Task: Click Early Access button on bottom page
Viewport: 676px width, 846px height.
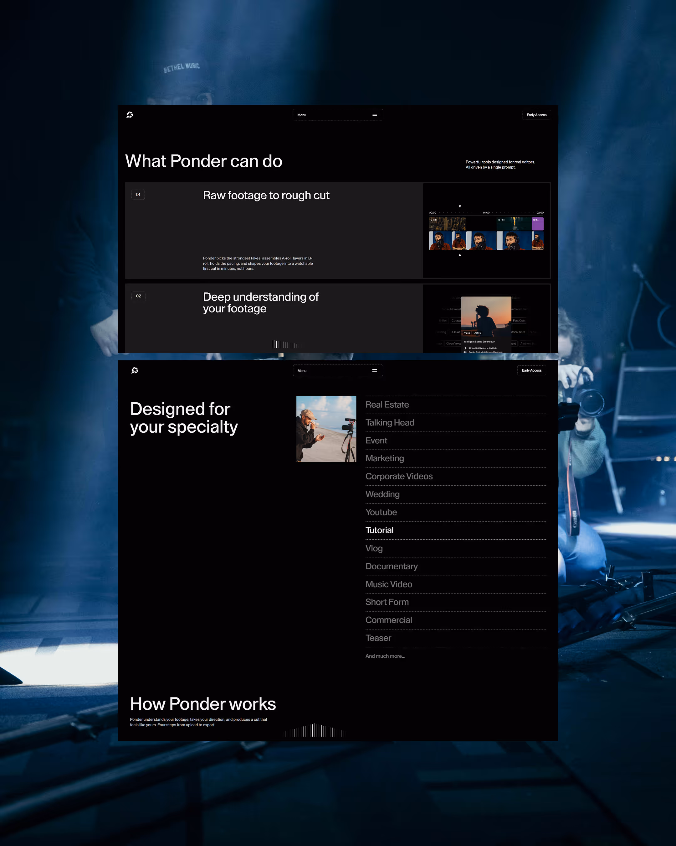Action: [531, 370]
